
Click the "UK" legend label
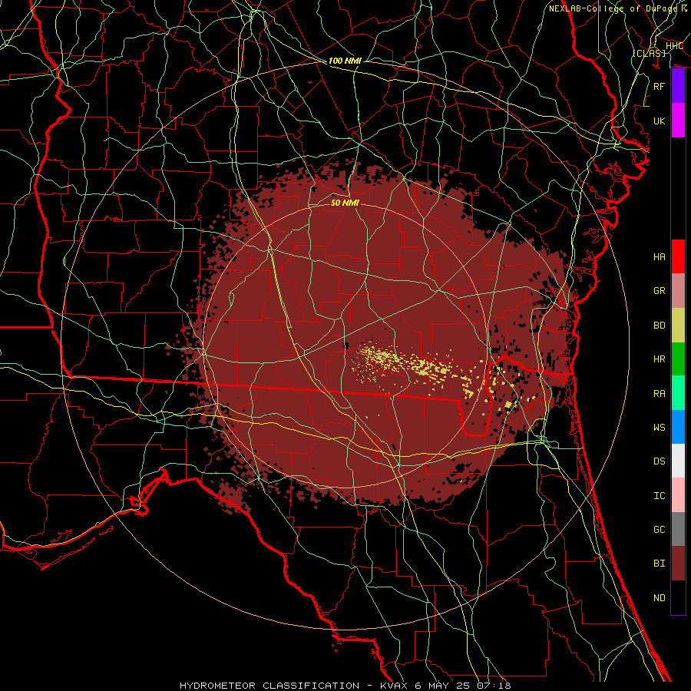pos(660,121)
